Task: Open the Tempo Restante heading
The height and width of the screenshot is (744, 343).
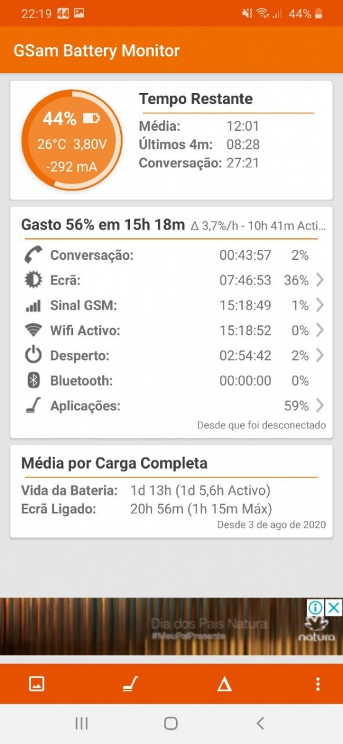Action: click(x=196, y=99)
